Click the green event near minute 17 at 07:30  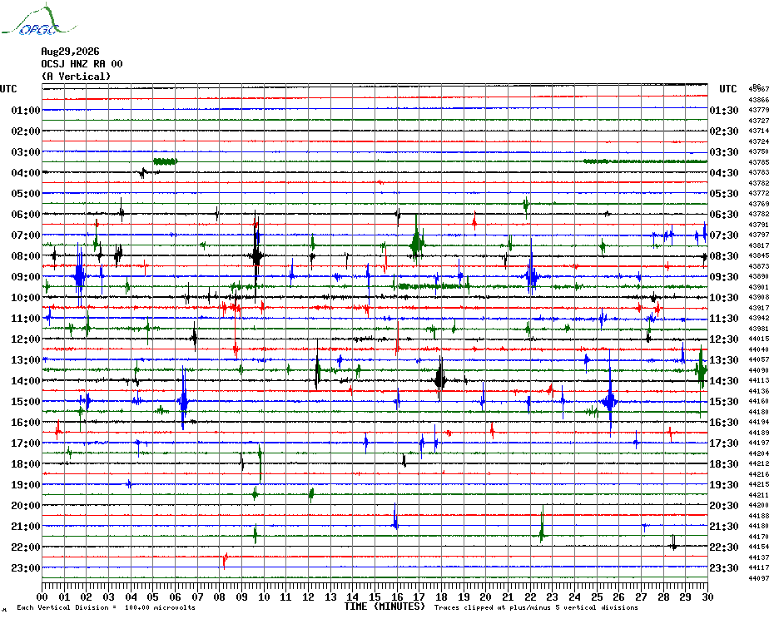(417, 242)
